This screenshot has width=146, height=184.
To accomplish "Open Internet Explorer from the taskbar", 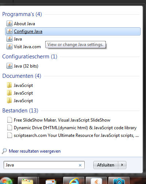I will (74, 181).
